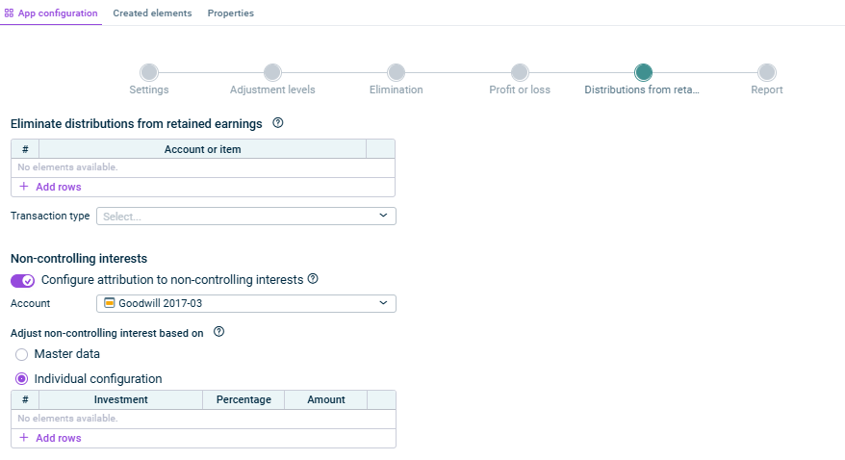Open the Transaction type dropdown

click(245, 217)
